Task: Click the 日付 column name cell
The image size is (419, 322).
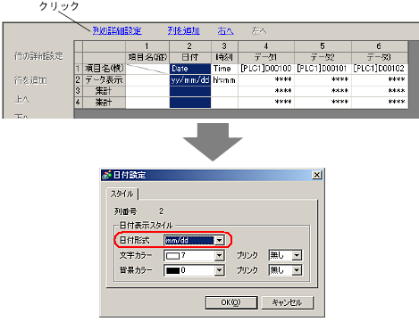Action: 190,57
